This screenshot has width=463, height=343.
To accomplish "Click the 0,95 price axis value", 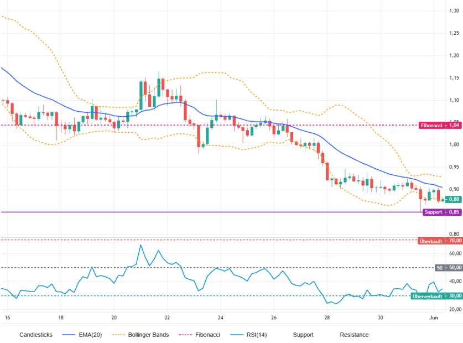I will pyautogui.click(x=454, y=167).
